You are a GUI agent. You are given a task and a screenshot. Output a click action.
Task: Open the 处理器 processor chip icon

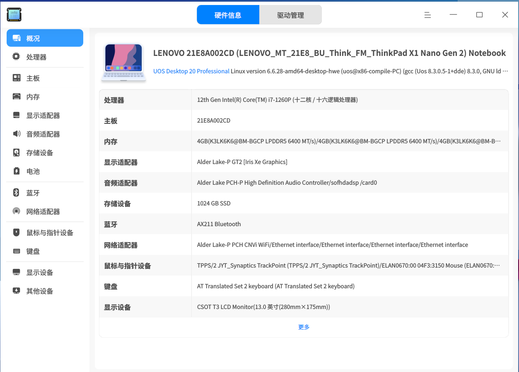[17, 57]
